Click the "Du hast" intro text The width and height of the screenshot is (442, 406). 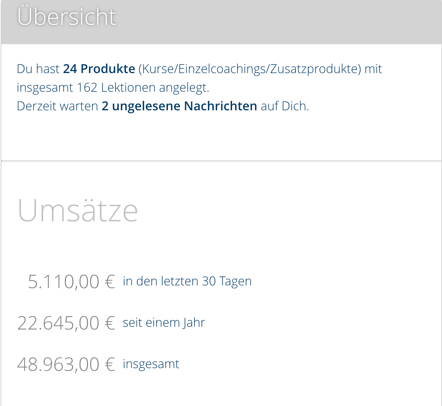pyautogui.click(x=38, y=69)
